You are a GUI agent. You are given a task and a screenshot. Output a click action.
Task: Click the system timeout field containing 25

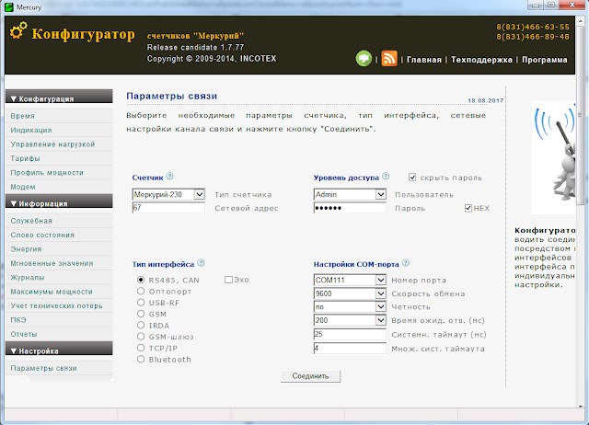point(350,334)
